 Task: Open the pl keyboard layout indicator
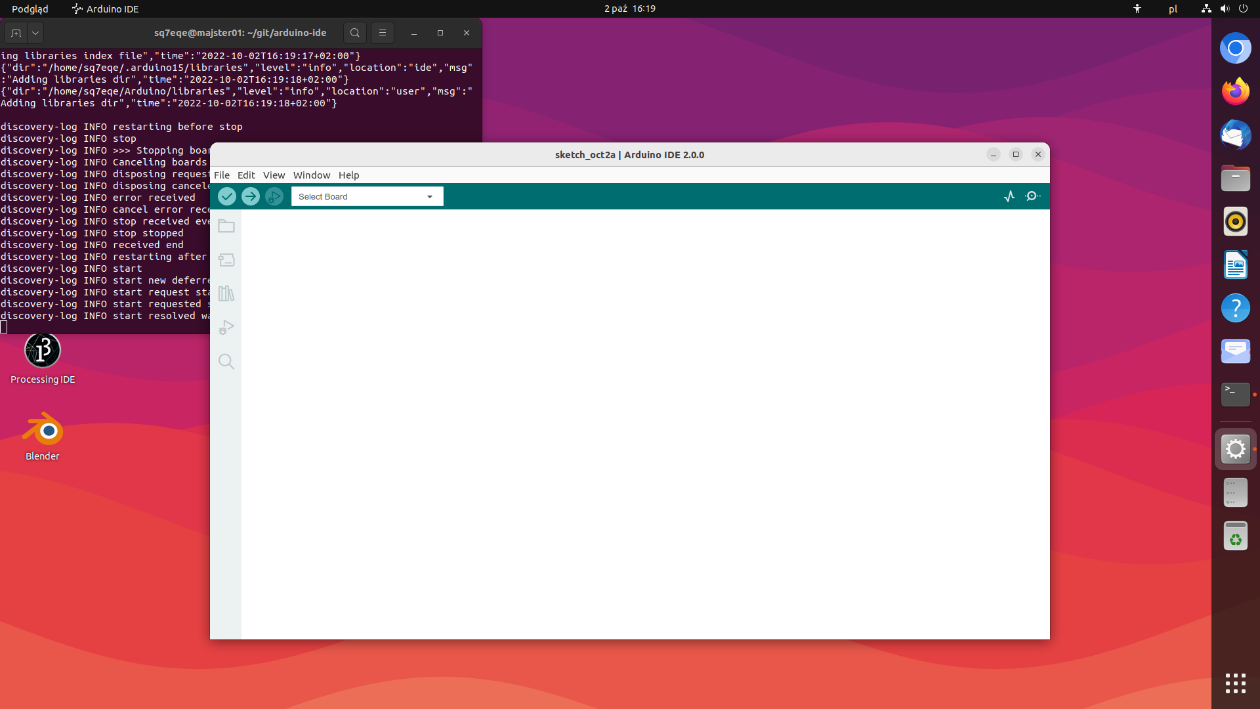tap(1173, 9)
